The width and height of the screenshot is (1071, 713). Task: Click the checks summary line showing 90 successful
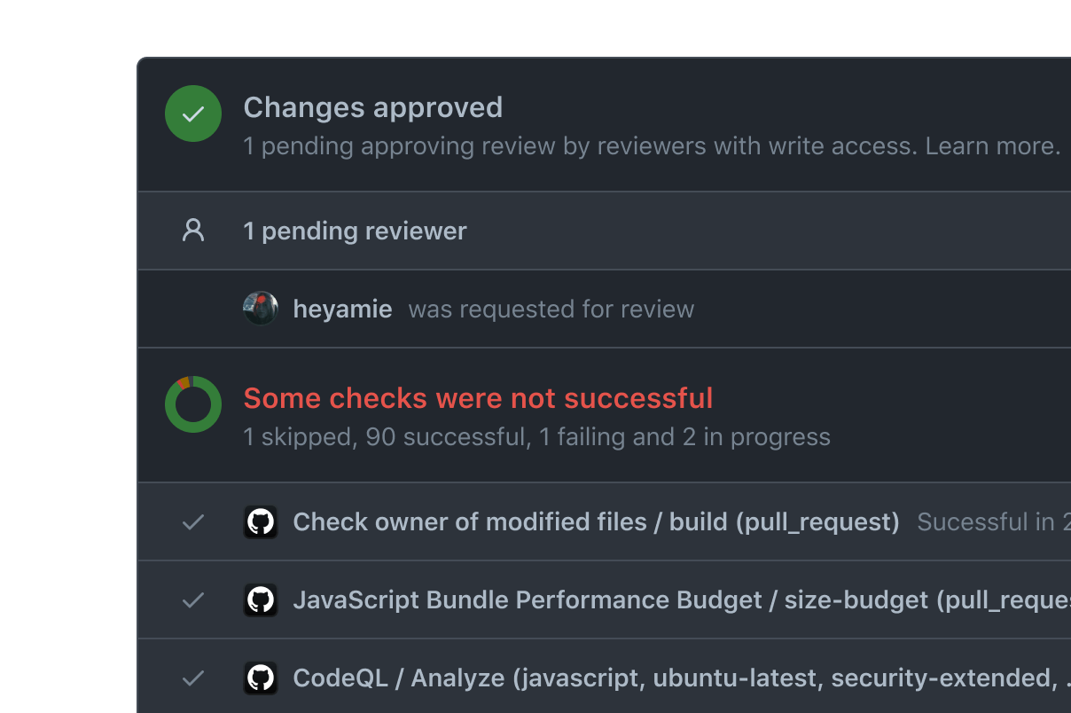536,437
